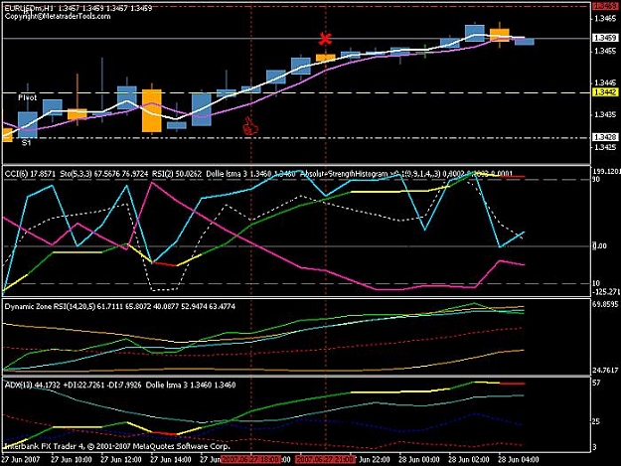Click the 1.3428 S1 price tag
This screenshot has width=621, height=466.
coord(605,137)
